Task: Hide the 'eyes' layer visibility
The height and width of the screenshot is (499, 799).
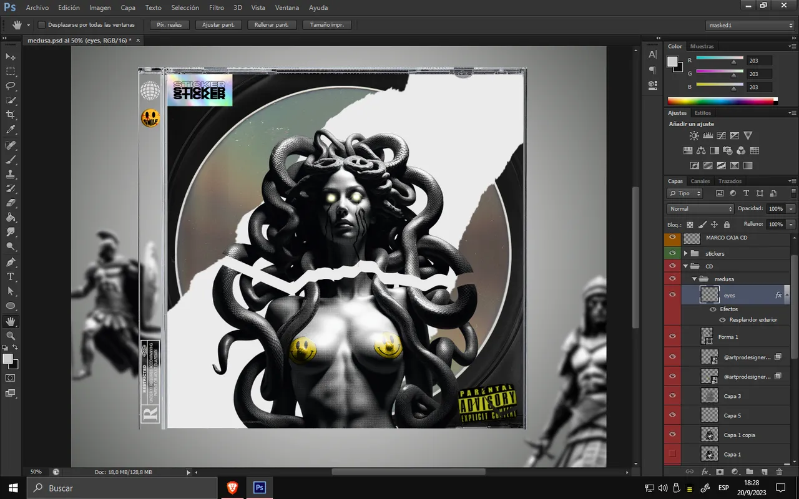Action: (x=672, y=295)
